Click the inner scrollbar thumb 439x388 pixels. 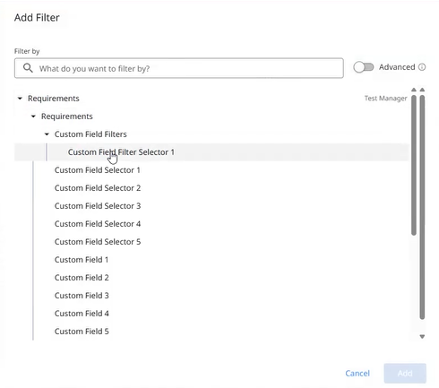[414, 165]
